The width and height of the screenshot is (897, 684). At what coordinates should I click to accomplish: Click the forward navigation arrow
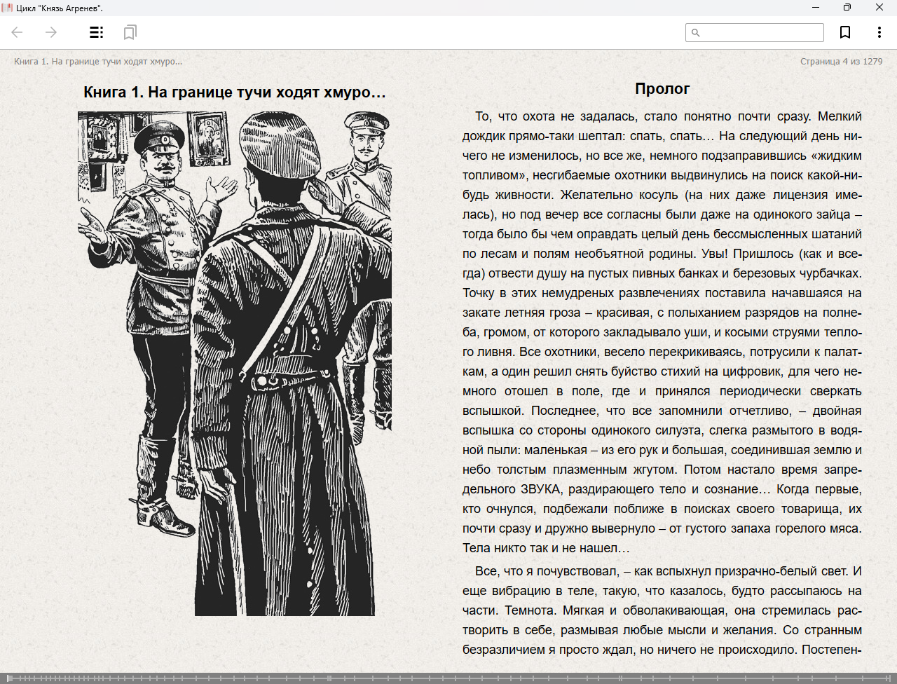pos(51,32)
